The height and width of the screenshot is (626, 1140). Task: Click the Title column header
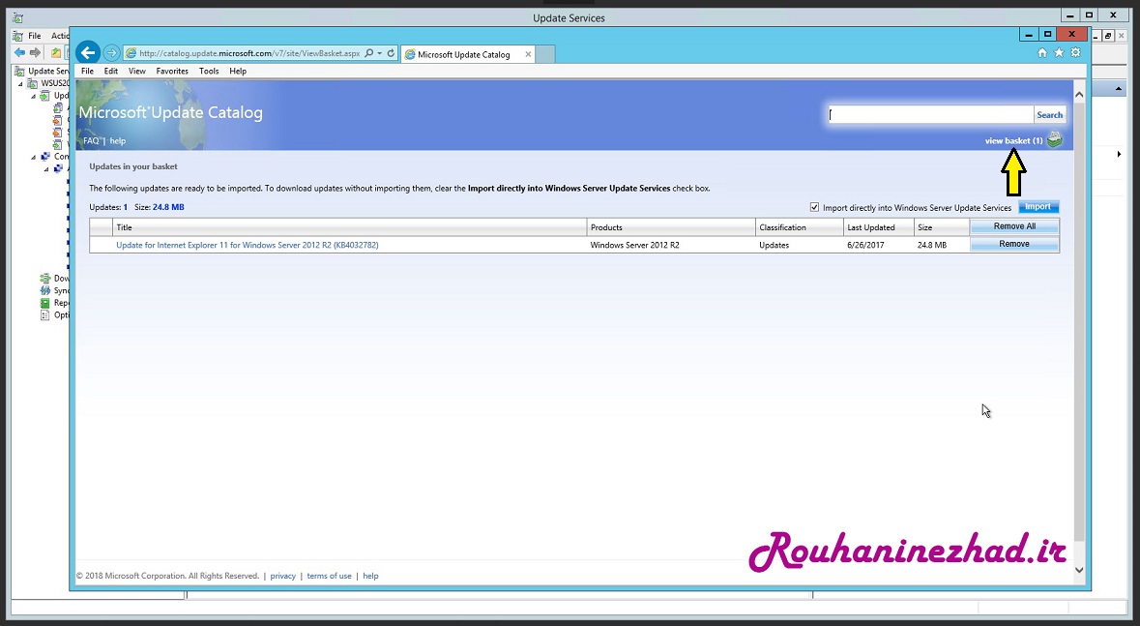click(x=350, y=227)
